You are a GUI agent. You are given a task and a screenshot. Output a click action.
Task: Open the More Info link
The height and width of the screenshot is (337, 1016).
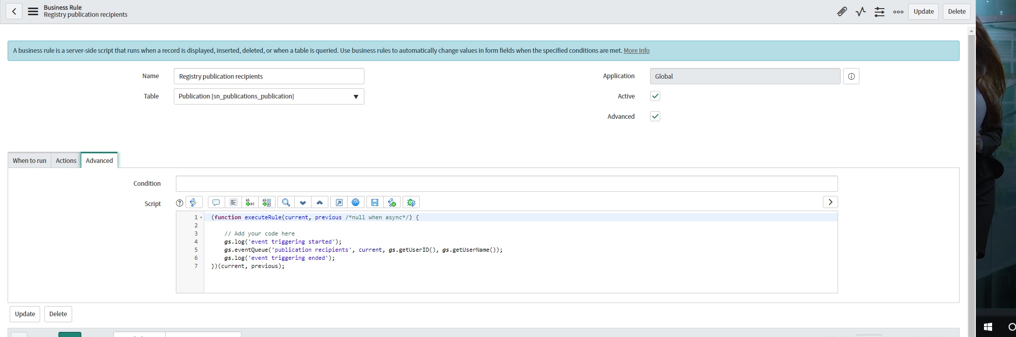coord(636,51)
